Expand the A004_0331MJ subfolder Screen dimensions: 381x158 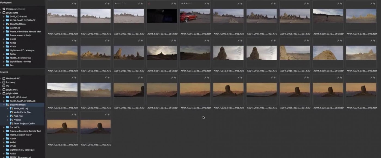(x=8, y=108)
